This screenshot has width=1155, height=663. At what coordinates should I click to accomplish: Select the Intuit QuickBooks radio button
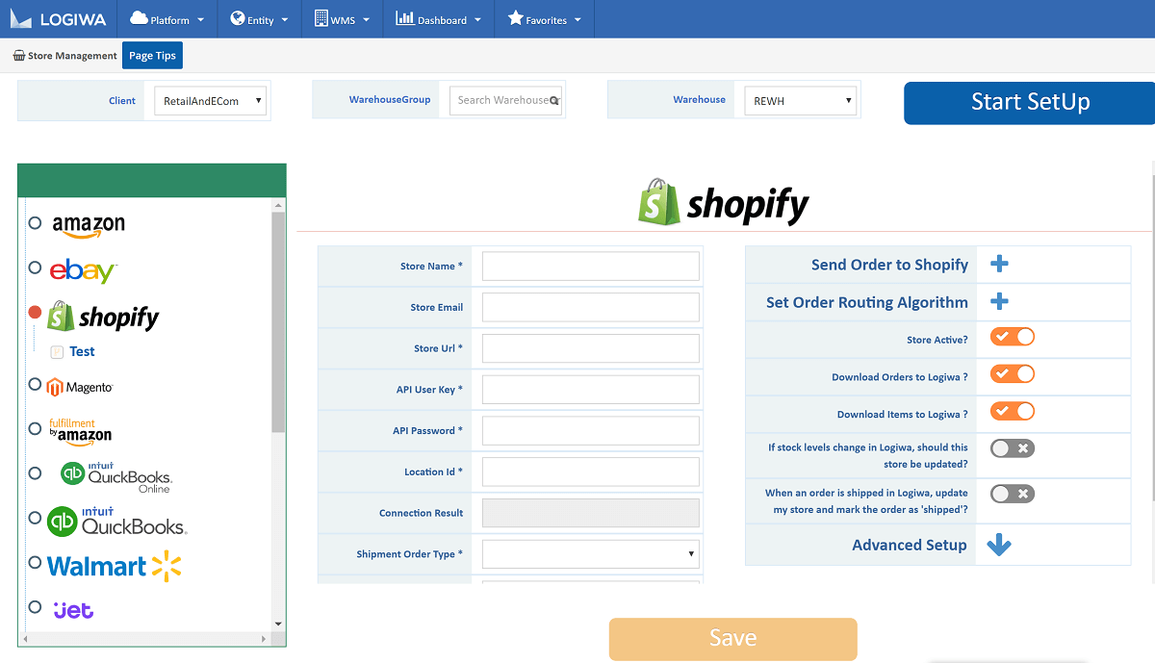(x=35, y=517)
